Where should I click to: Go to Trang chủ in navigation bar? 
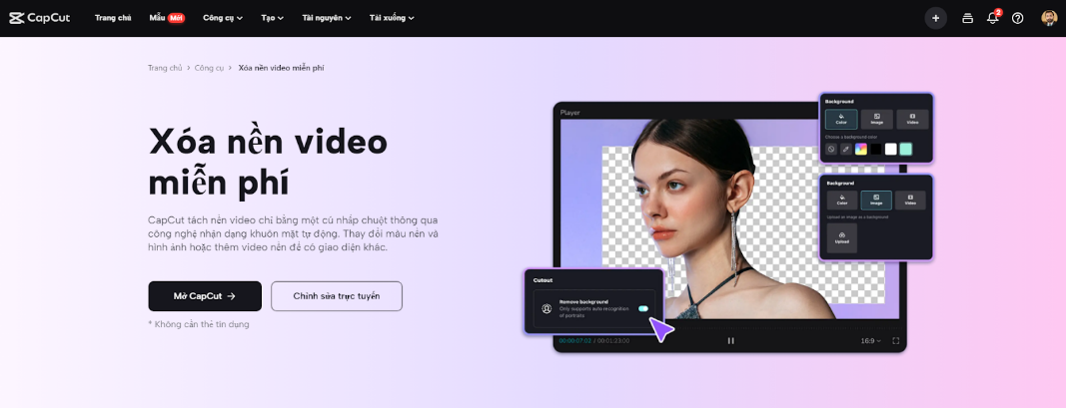point(113,18)
